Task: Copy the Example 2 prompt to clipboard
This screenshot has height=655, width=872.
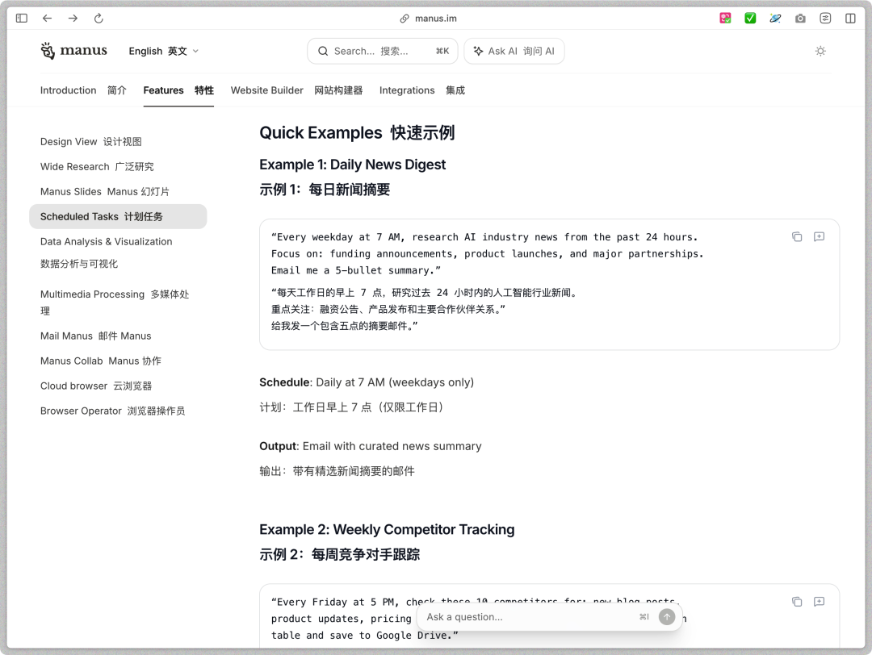Action: (x=797, y=601)
